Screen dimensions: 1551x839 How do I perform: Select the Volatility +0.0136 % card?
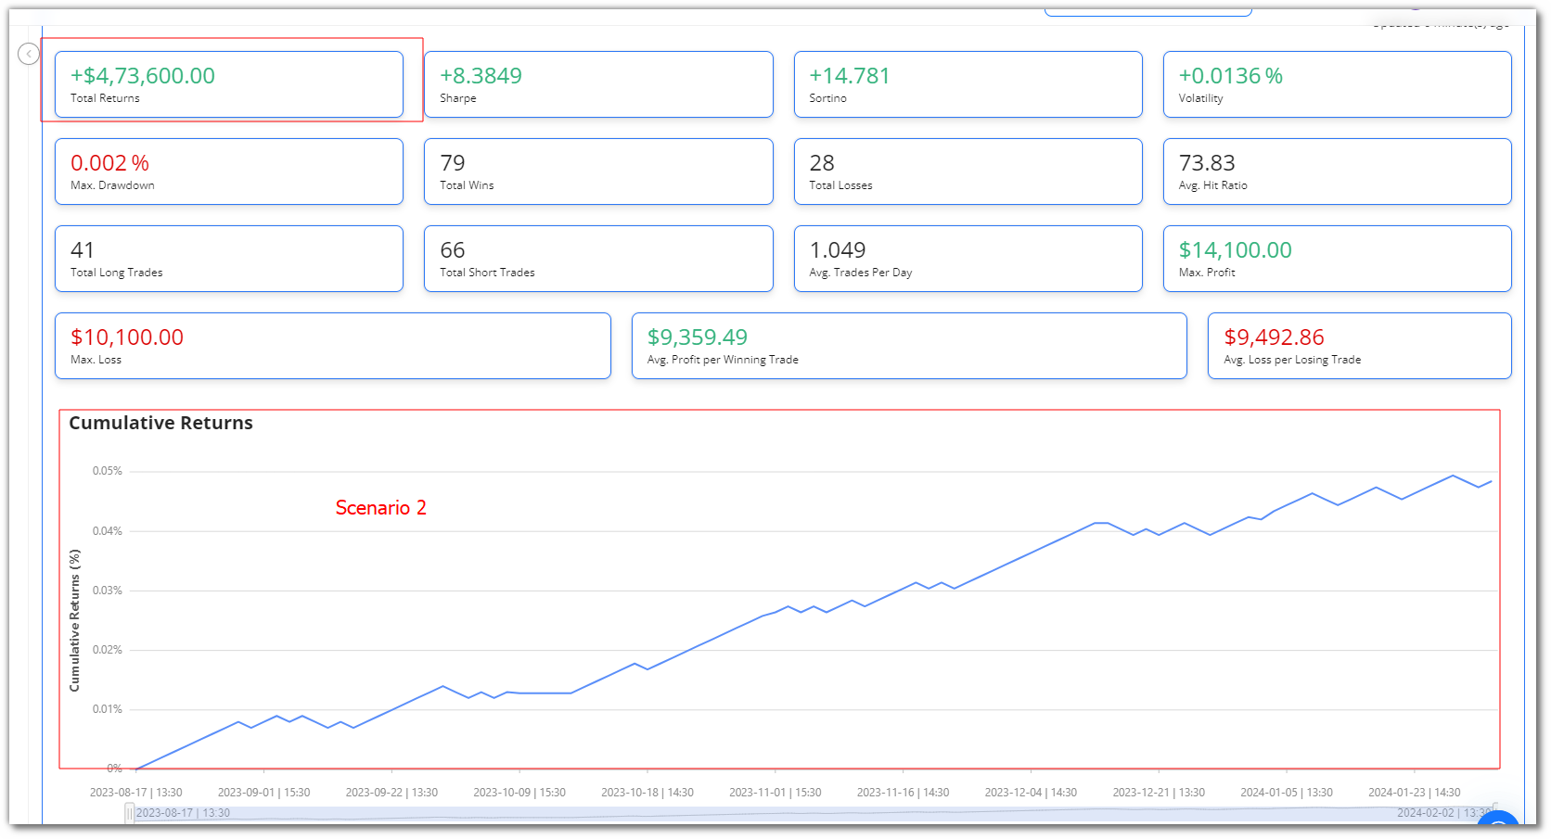[1337, 84]
